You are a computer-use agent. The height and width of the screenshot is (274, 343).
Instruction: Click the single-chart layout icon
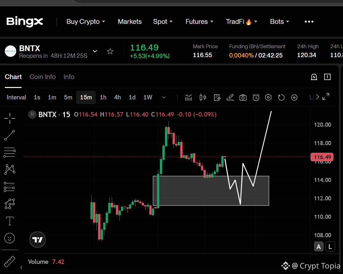[327, 77]
